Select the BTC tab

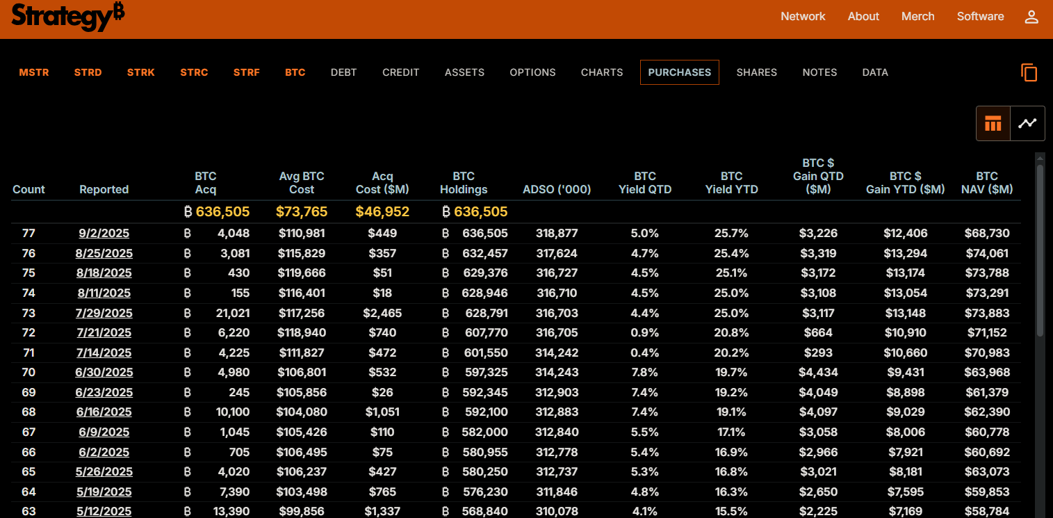click(x=295, y=72)
